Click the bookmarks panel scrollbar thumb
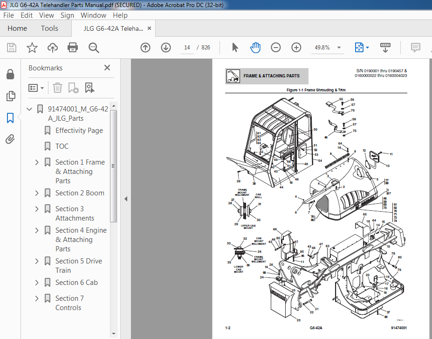 click(113, 166)
